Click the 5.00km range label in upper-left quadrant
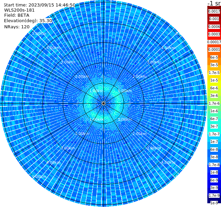221x207 pixels. click(39, 33)
